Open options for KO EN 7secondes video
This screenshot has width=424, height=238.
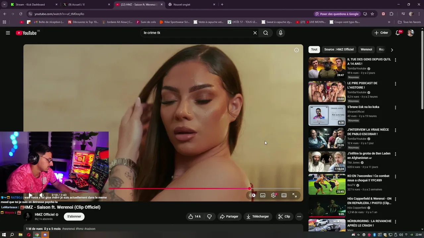[x=395, y=177]
